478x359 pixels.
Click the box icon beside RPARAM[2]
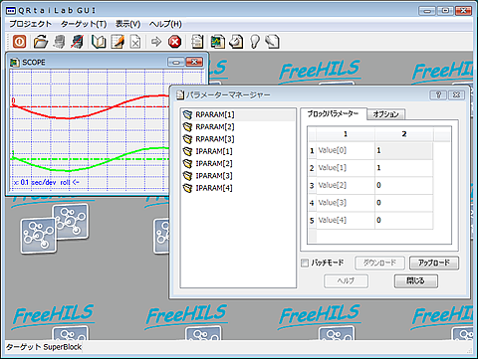tap(188, 127)
